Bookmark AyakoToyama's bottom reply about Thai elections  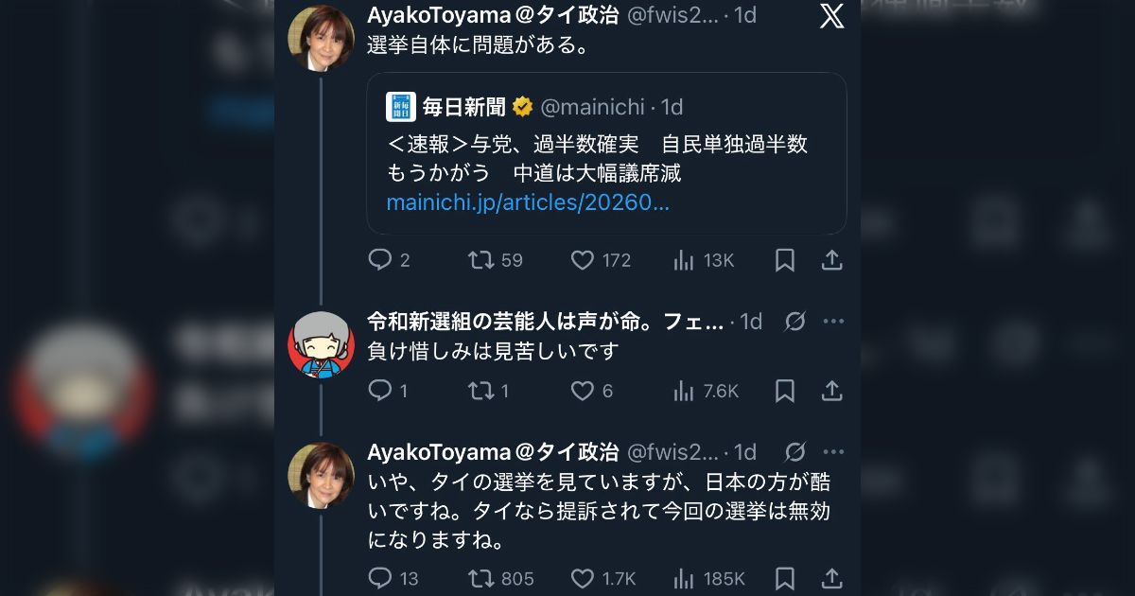click(784, 578)
